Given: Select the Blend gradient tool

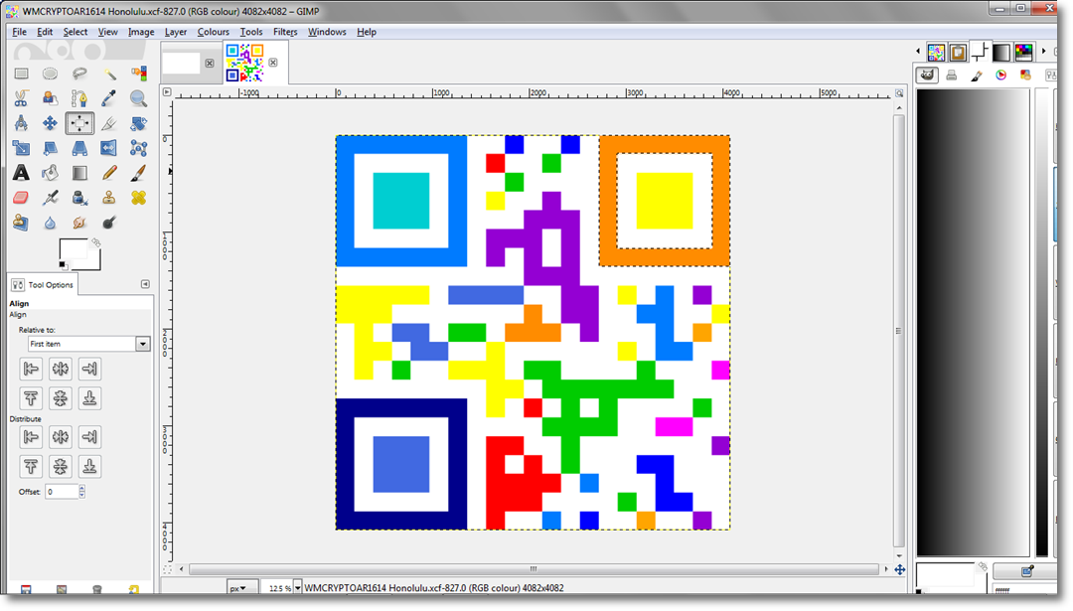Looking at the screenshot, I should 79,173.
